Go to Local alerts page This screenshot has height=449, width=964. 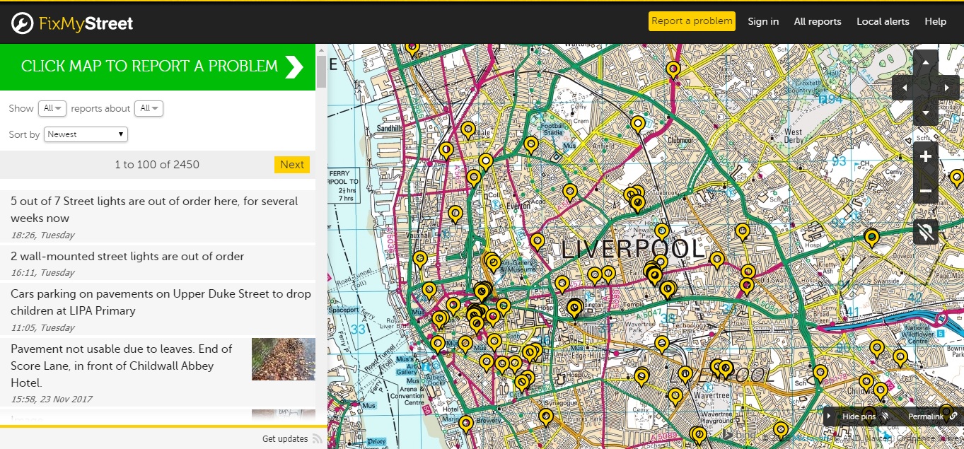tap(883, 22)
